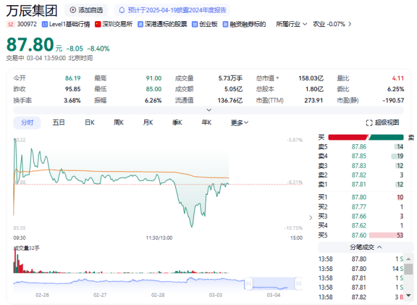Click the 换手率 value 3.68%
The height and width of the screenshot is (305, 417).
point(72,101)
